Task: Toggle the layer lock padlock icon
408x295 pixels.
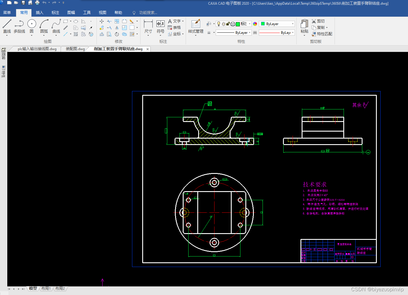Action: (228, 24)
